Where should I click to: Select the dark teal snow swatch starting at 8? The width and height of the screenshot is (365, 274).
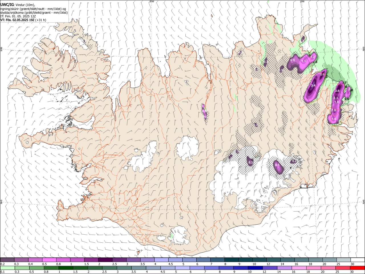click(x=231, y=260)
